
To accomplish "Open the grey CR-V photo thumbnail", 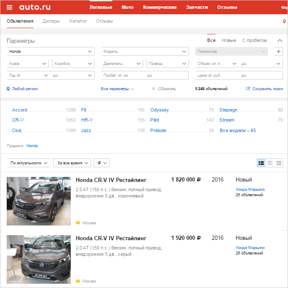I will (x=39, y=259).
